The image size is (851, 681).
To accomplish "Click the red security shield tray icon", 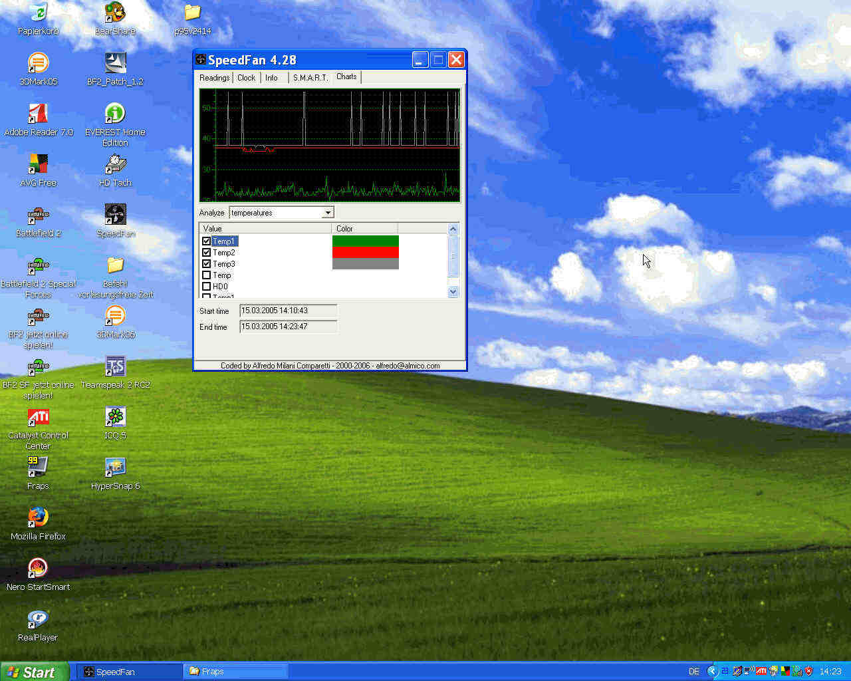I will click(x=809, y=671).
